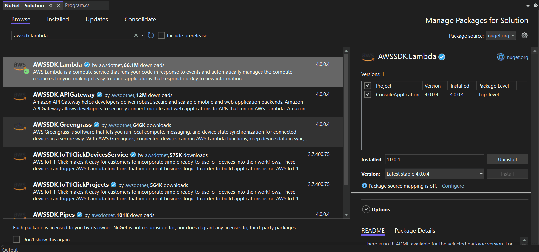Screen dimensions: 539x252
Task: Switch to the Program.cs document tab
Action: [77, 5]
